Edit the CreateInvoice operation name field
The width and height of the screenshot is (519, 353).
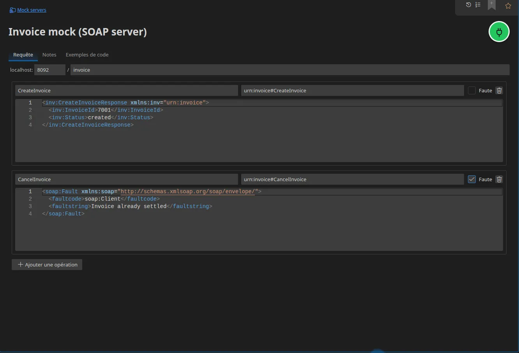pyautogui.click(x=127, y=90)
